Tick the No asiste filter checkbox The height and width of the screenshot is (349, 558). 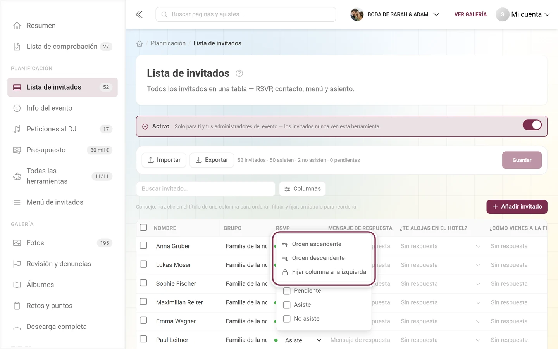coord(287,319)
